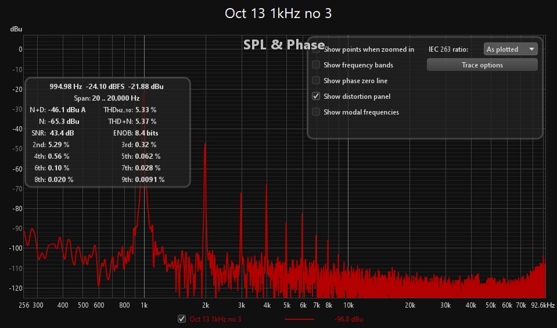Viewport: 557px width, 328px height.
Task: Click the 256 axis start label
Action: (24, 305)
